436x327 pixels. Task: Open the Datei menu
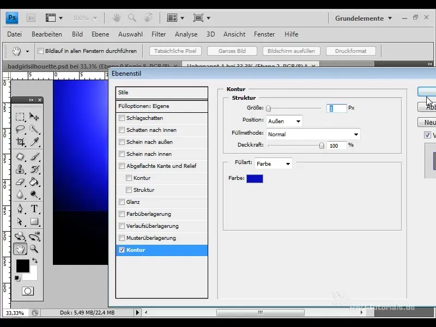tap(15, 34)
